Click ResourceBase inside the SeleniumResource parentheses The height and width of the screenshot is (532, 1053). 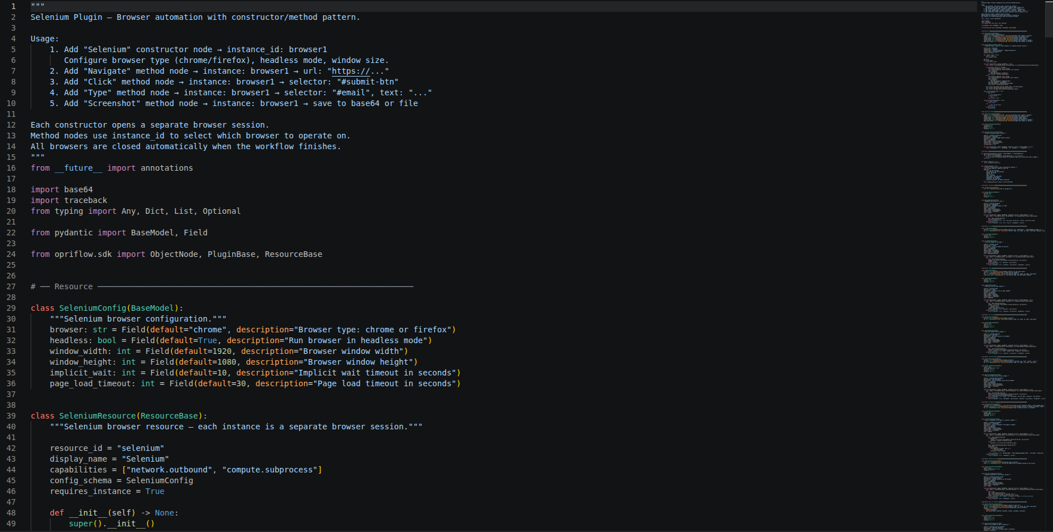[x=169, y=416]
